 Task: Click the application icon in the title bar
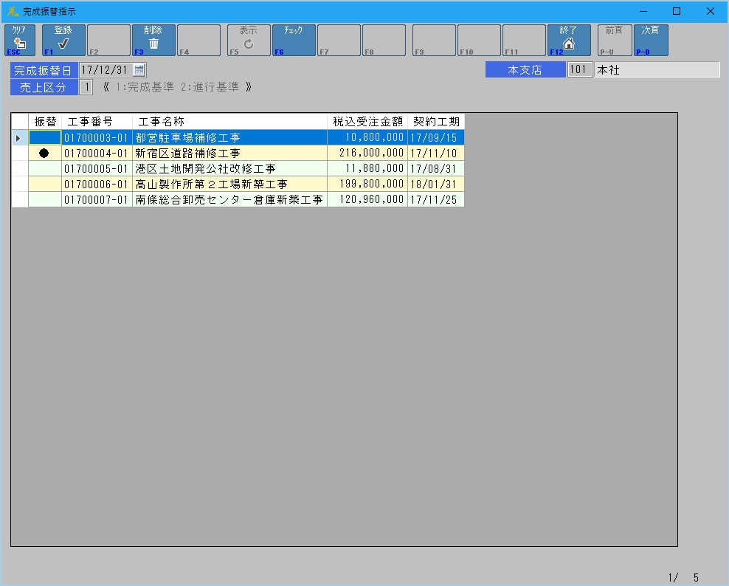(13, 12)
